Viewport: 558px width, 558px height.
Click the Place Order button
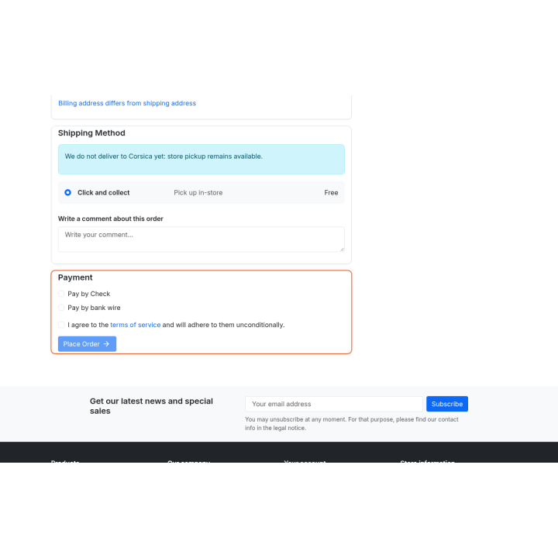point(87,344)
